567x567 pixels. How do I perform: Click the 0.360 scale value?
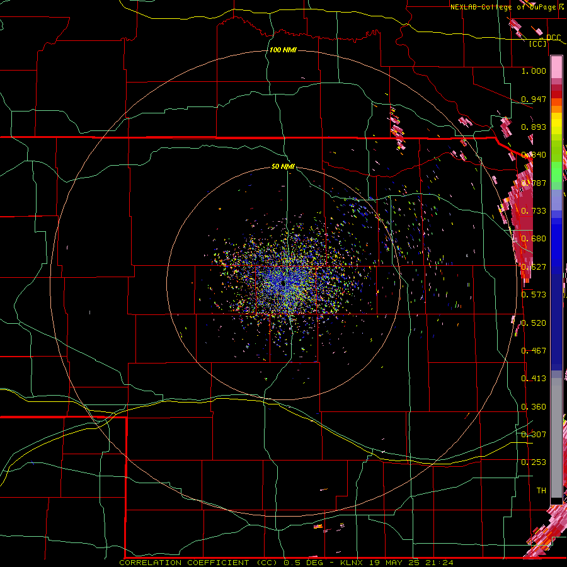pyautogui.click(x=534, y=406)
